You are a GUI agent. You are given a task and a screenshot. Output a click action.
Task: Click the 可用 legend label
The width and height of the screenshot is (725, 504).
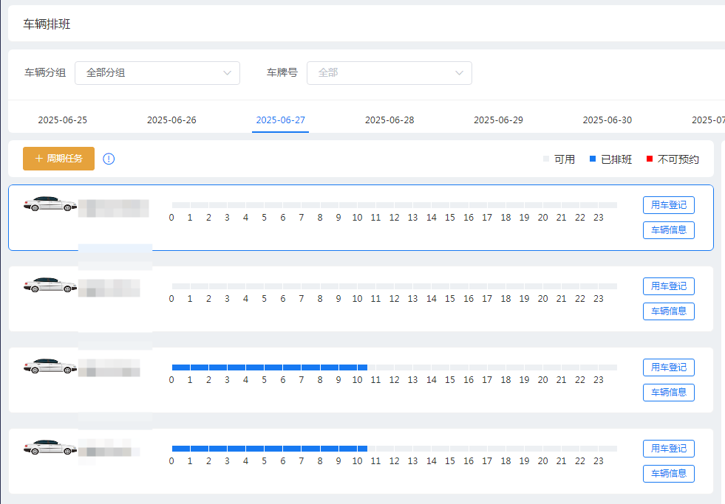565,159
